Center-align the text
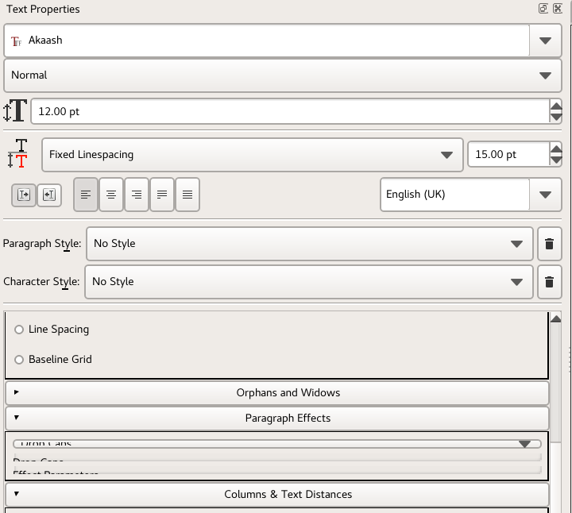Image resolution: width=572 pixels, height=513 pixels. click(111, 195)
